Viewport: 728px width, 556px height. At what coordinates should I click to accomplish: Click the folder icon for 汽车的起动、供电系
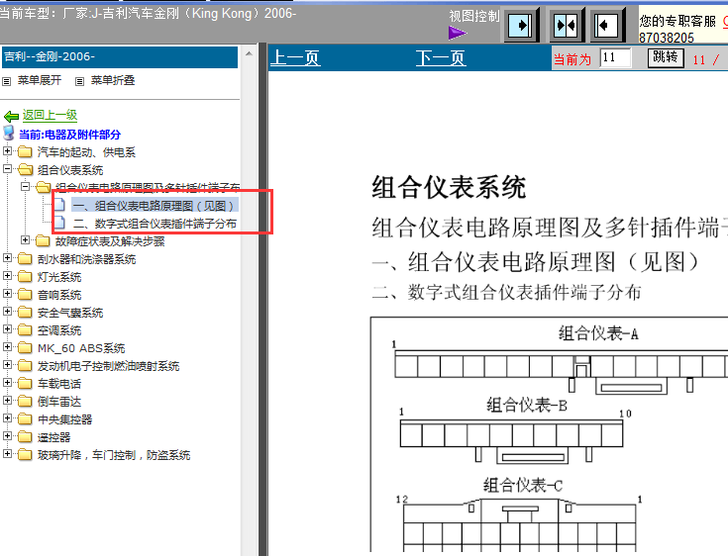coord(25,152)
